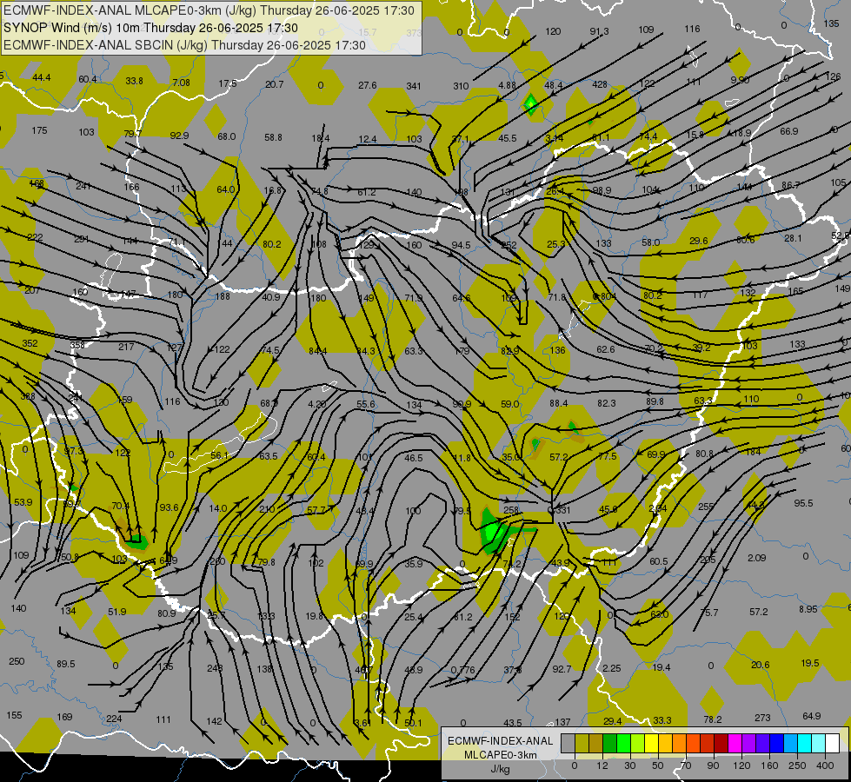Click legend caption ECMWF-INDEX-ANAL
Image resolution: width=851 pixels, height=782 pixels.
pyautogui.click(x=501, y=741)
